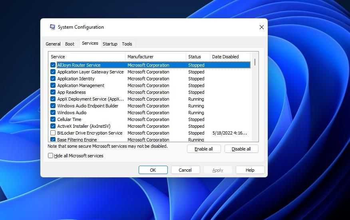Disable the Cellular Time service checkbox

pos(53,119)
